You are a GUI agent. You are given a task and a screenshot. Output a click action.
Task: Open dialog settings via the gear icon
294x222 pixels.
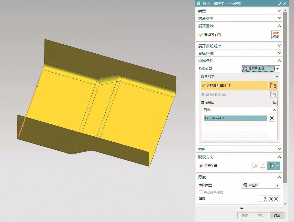click(x=198, y=3)
